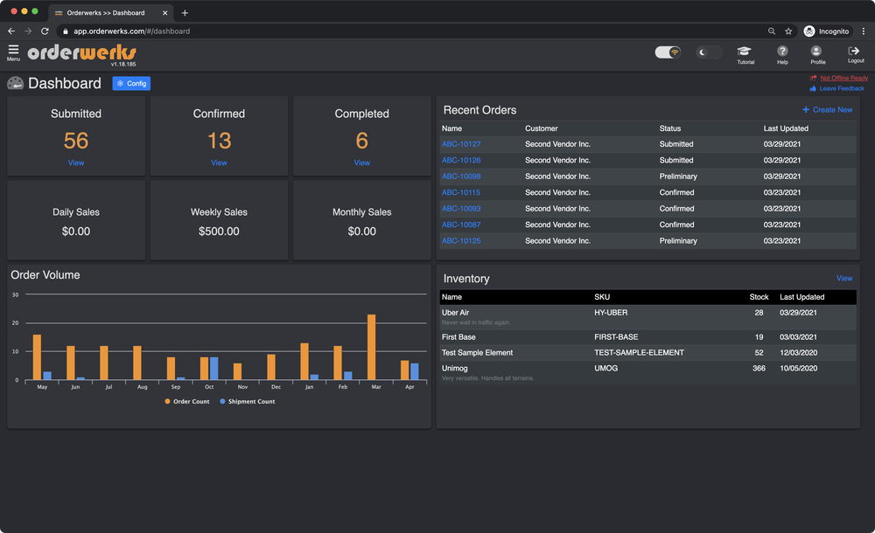The height and width of the screenshot is (533, 875).
Task: Open the Profile icon
Action: [x=817, y=52]
